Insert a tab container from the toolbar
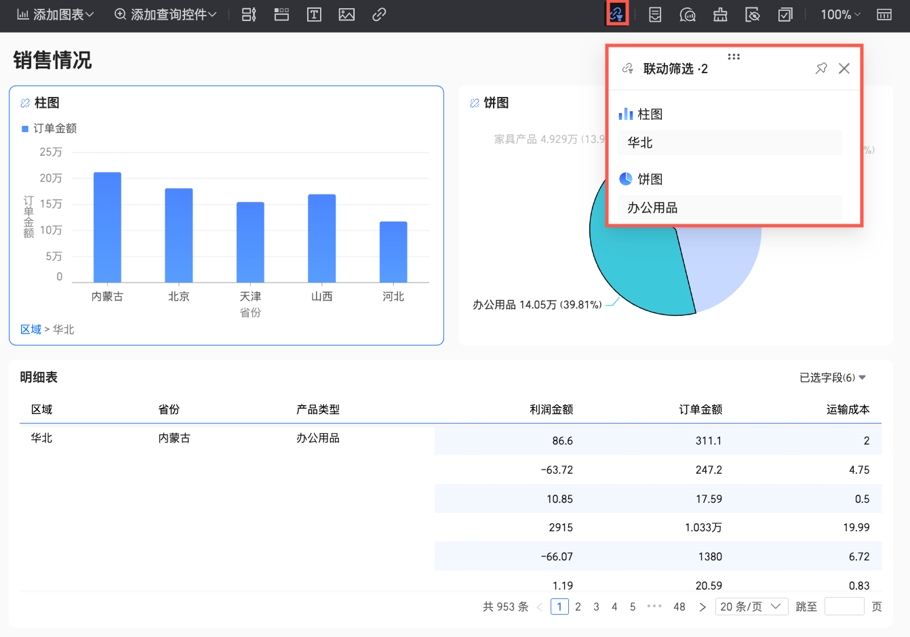The width and height of the screenshot is (910, 637). coord(281,14)
